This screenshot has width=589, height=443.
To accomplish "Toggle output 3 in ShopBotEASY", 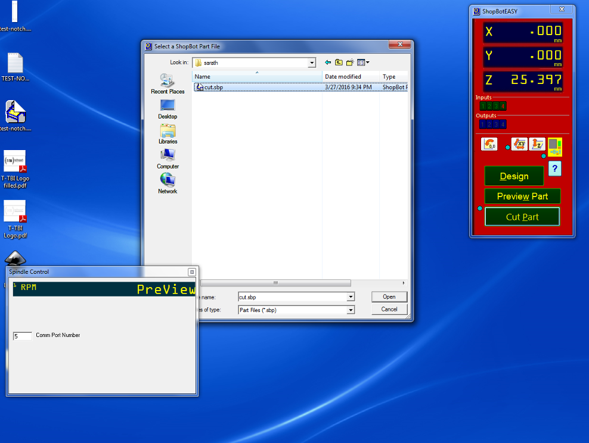I will [496, 124].
